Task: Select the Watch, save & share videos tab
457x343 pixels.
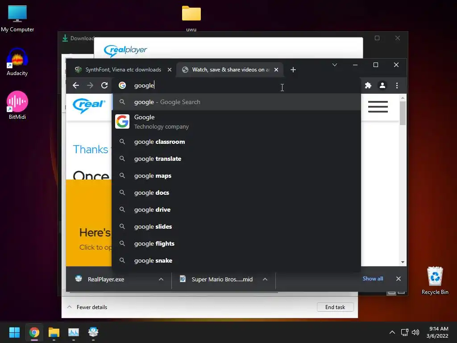Action: (229, 70)
